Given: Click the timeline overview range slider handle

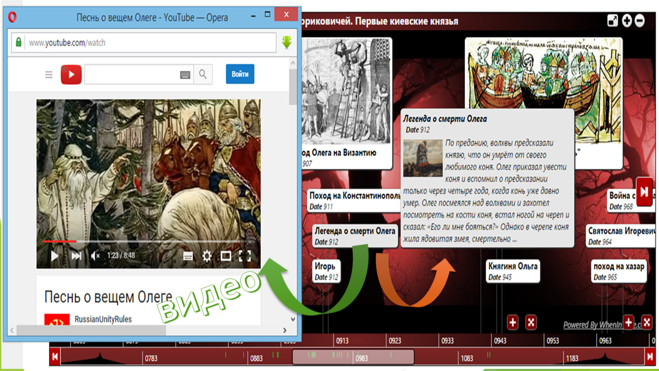Looking at the screenshot, I should click(353, 357).
